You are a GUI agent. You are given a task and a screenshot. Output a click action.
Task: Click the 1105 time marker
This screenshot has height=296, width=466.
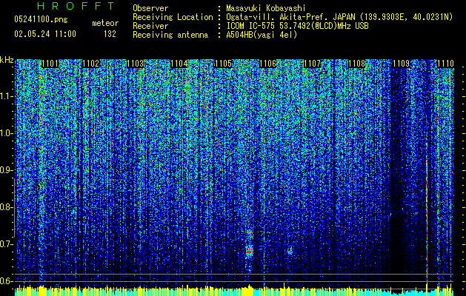click(223, 64)
